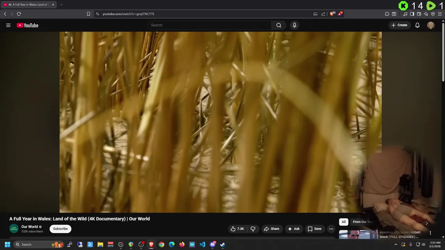Open the Brave main menu
The image size is (445, 250).
(440, 14)
